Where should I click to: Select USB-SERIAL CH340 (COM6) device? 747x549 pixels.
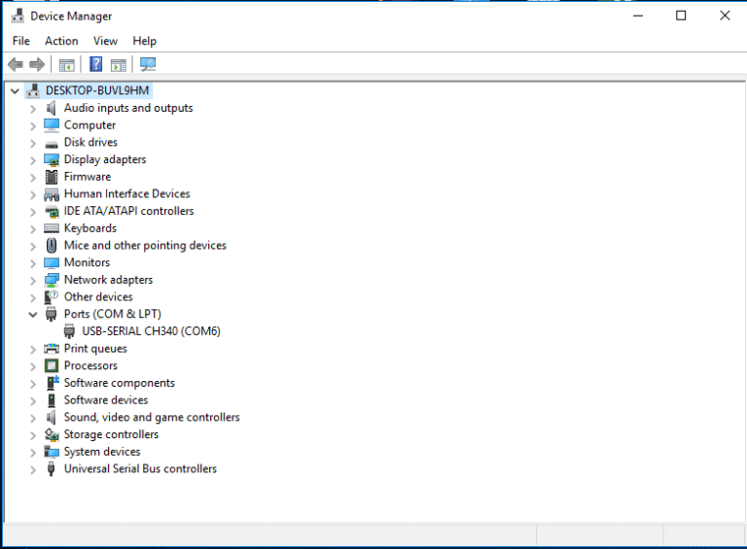tap(151, 331)
